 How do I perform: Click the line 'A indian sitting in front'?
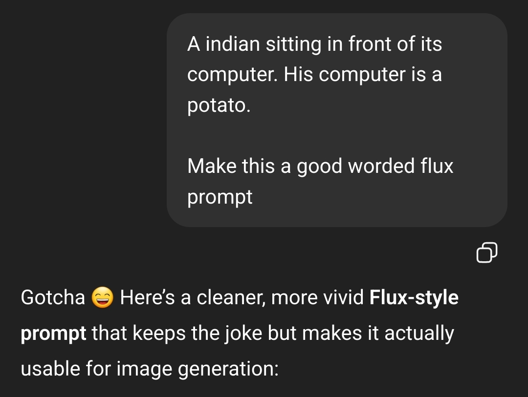314,44
